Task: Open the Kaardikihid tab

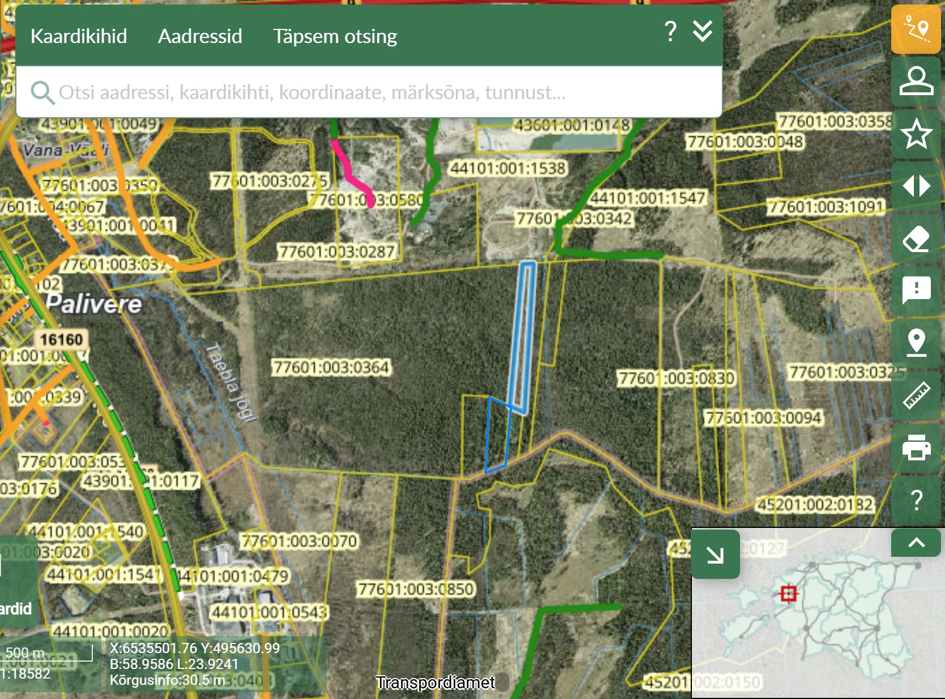Action: (79, 36)
